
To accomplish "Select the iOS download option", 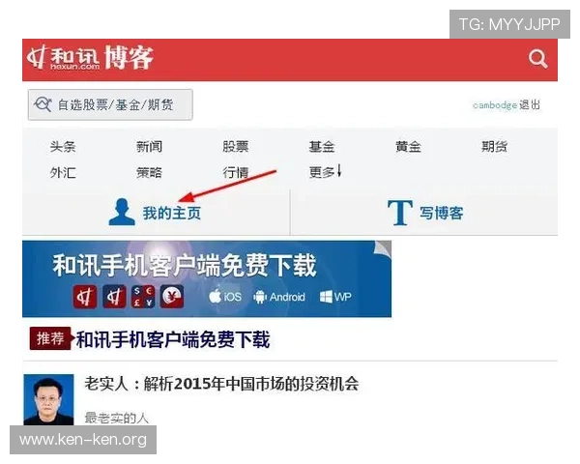I will click(x=225, y=297).
